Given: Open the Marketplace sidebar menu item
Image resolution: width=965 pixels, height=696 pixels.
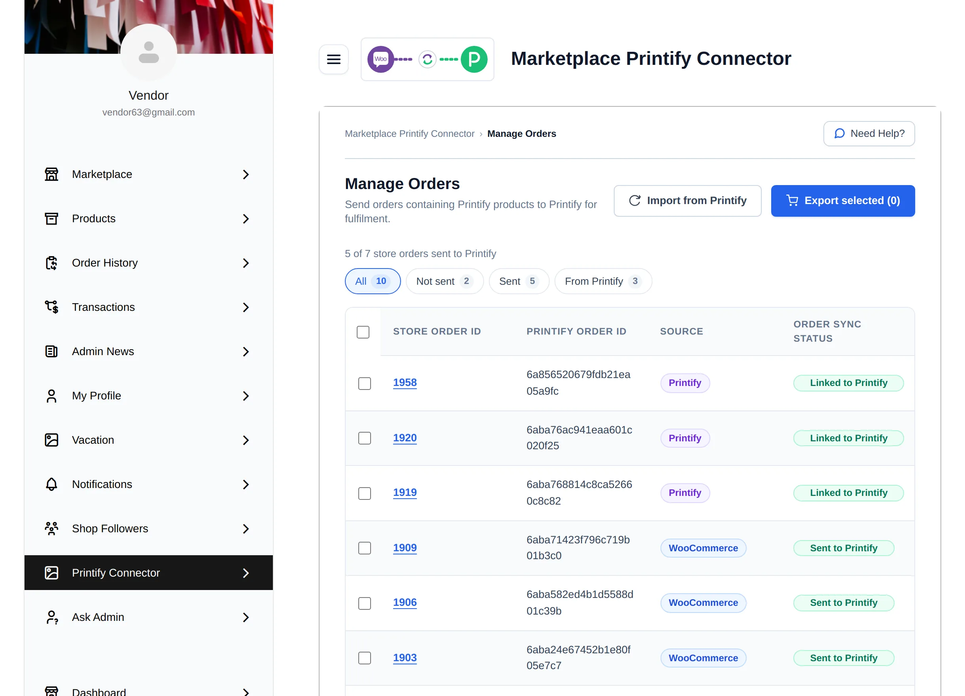Looking at the screenshot, I should 148,174.
